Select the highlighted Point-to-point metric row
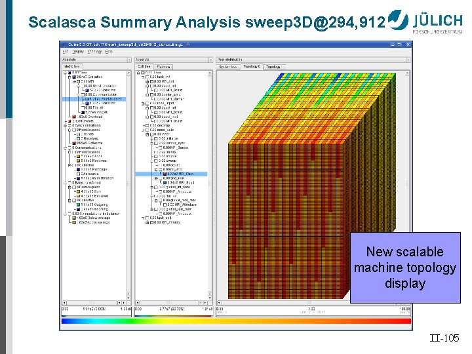Image resolution: width=472 pixels, height=354 pixels. (x=94, y=99)
